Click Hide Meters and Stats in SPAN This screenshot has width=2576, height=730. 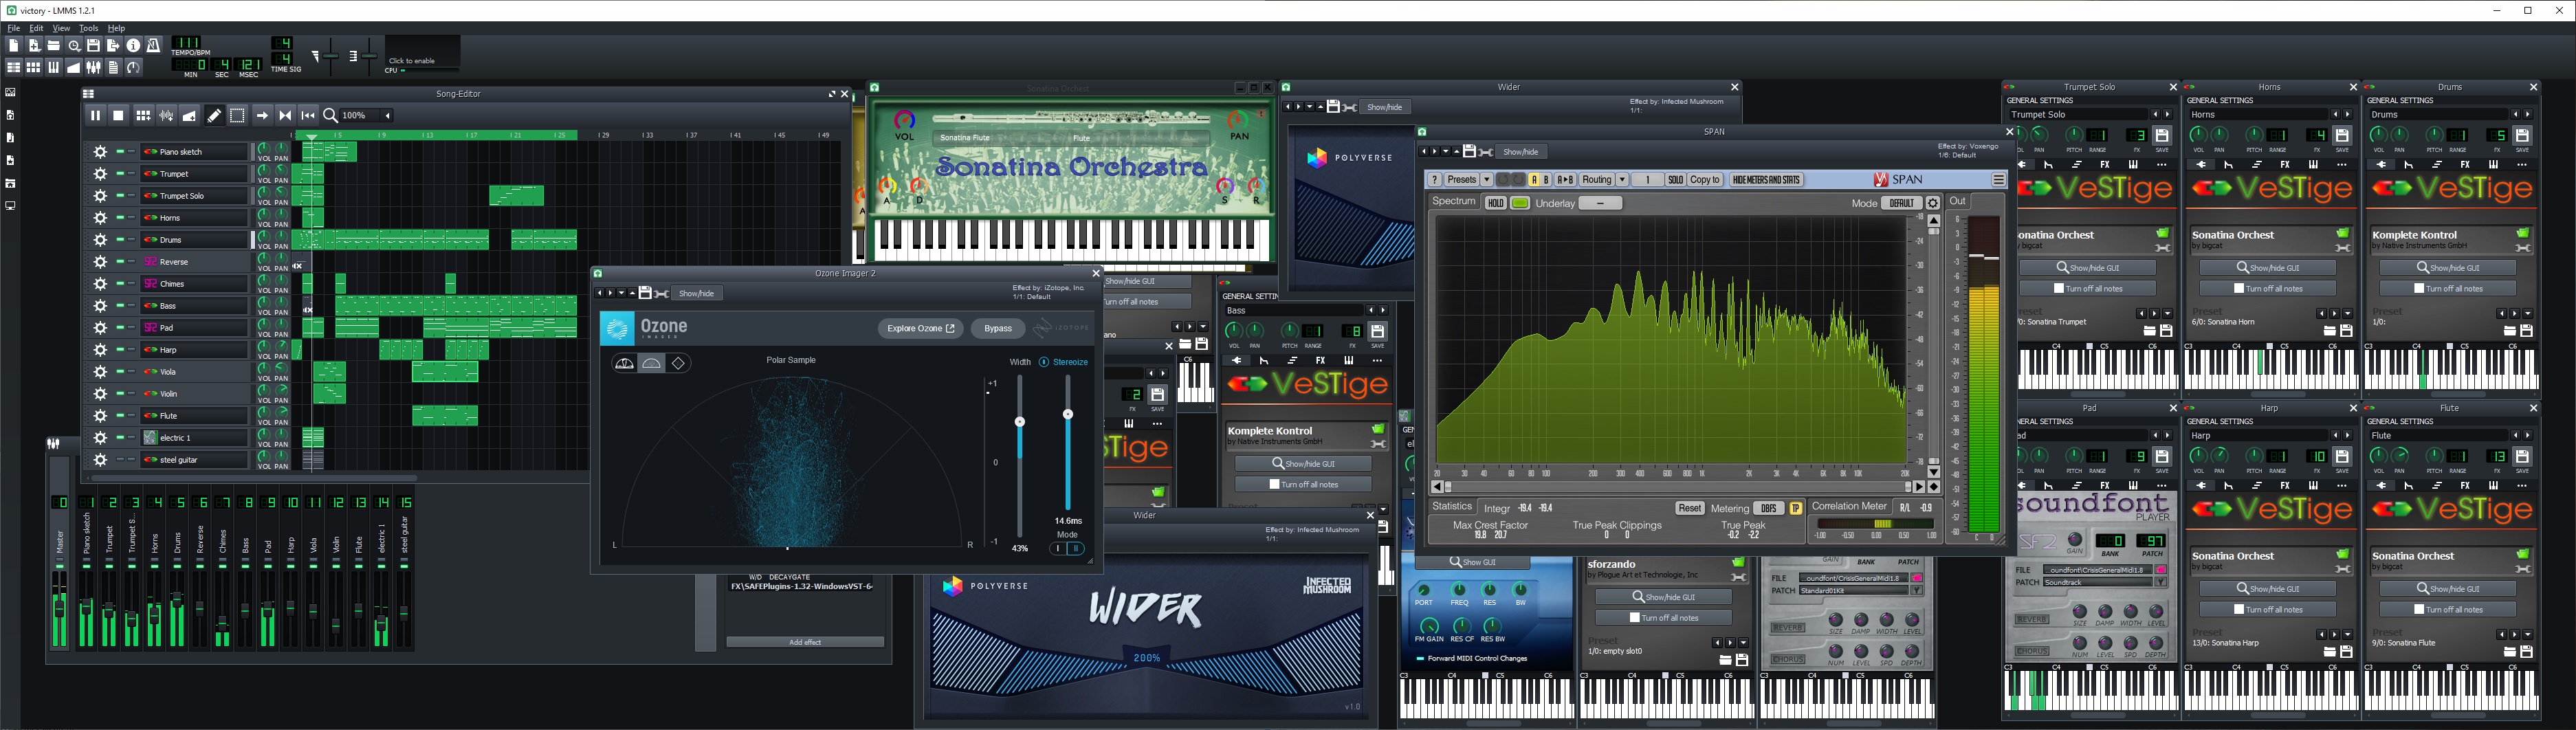click(x=1766, y=180)
